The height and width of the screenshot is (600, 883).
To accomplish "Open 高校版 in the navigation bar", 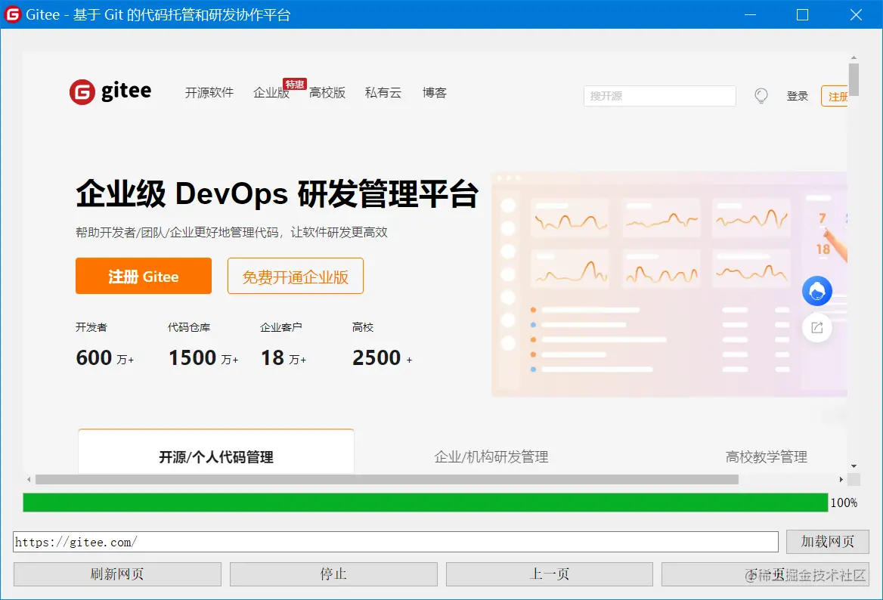I will 327,93.
